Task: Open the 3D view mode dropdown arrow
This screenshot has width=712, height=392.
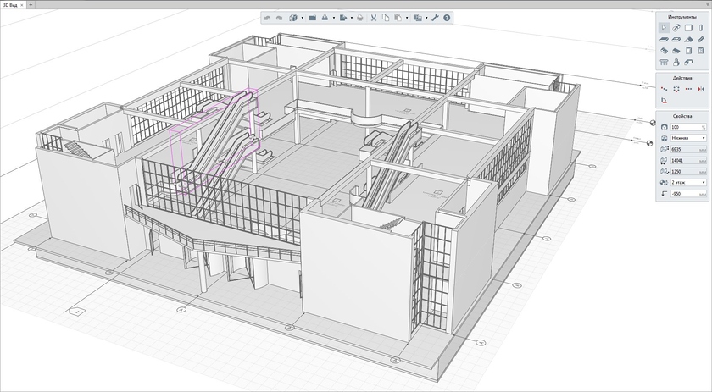Action: pyautogui.click(x=302, y=17)
